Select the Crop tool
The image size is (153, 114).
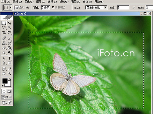point(4,32)
